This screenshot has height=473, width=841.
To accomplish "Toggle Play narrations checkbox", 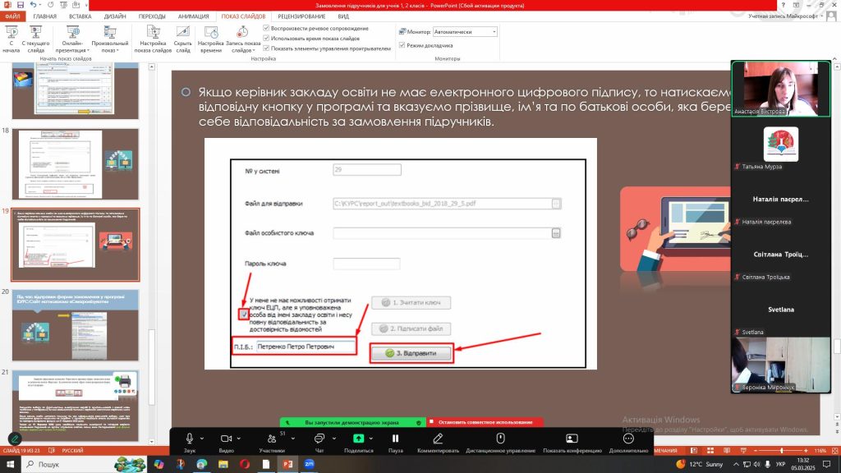I will coord(266,28).
